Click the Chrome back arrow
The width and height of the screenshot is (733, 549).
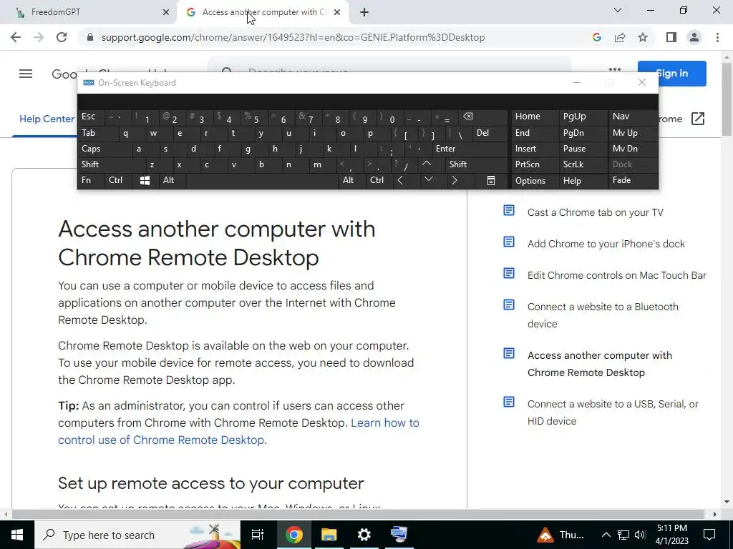pyautogui.click(x=16, y=37)
